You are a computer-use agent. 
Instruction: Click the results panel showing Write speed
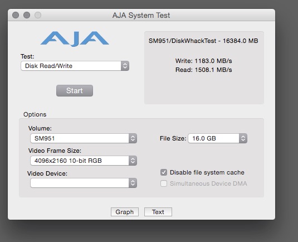[204, 67]
